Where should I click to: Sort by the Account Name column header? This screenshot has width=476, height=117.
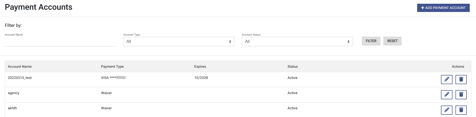20,66
